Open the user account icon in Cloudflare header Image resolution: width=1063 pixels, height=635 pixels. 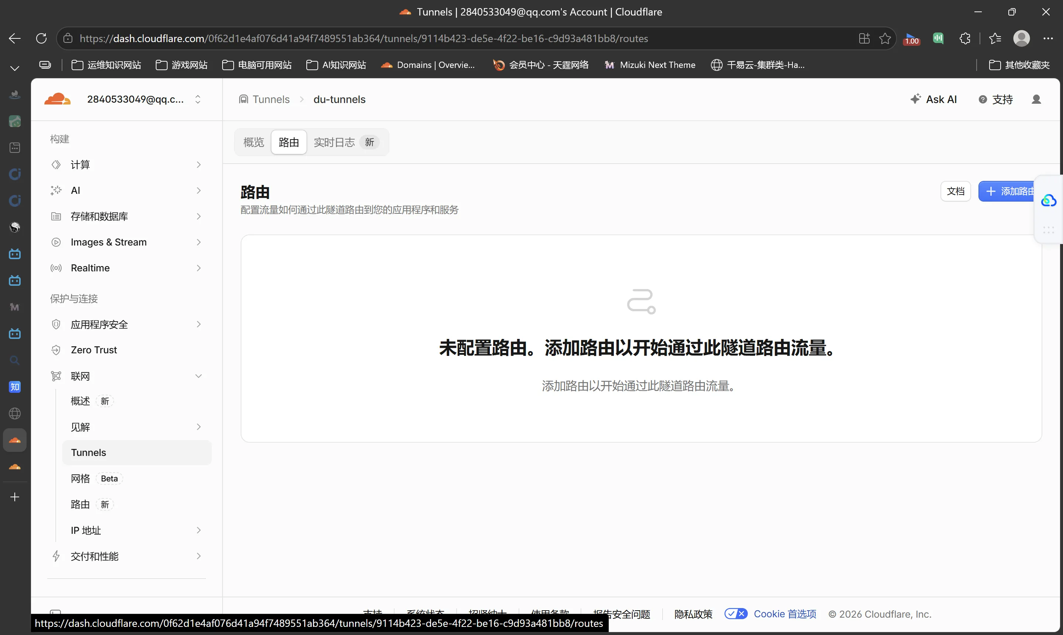pos(1036,99)
